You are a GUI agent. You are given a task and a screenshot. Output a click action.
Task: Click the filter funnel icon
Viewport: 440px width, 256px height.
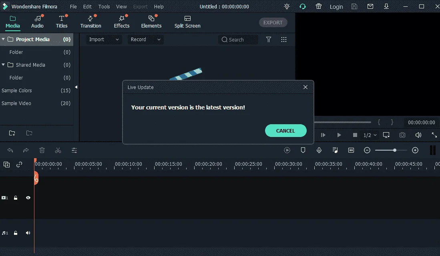pyautogui.click(x=269, y=40)
